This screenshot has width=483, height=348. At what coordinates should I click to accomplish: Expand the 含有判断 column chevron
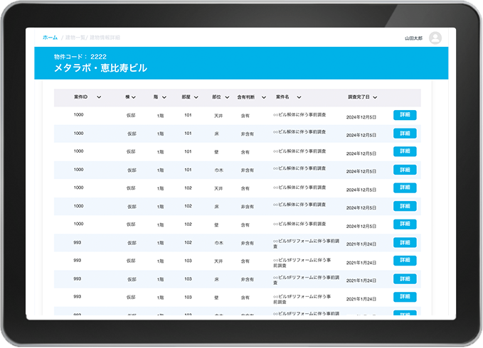(x=264, y=97)
